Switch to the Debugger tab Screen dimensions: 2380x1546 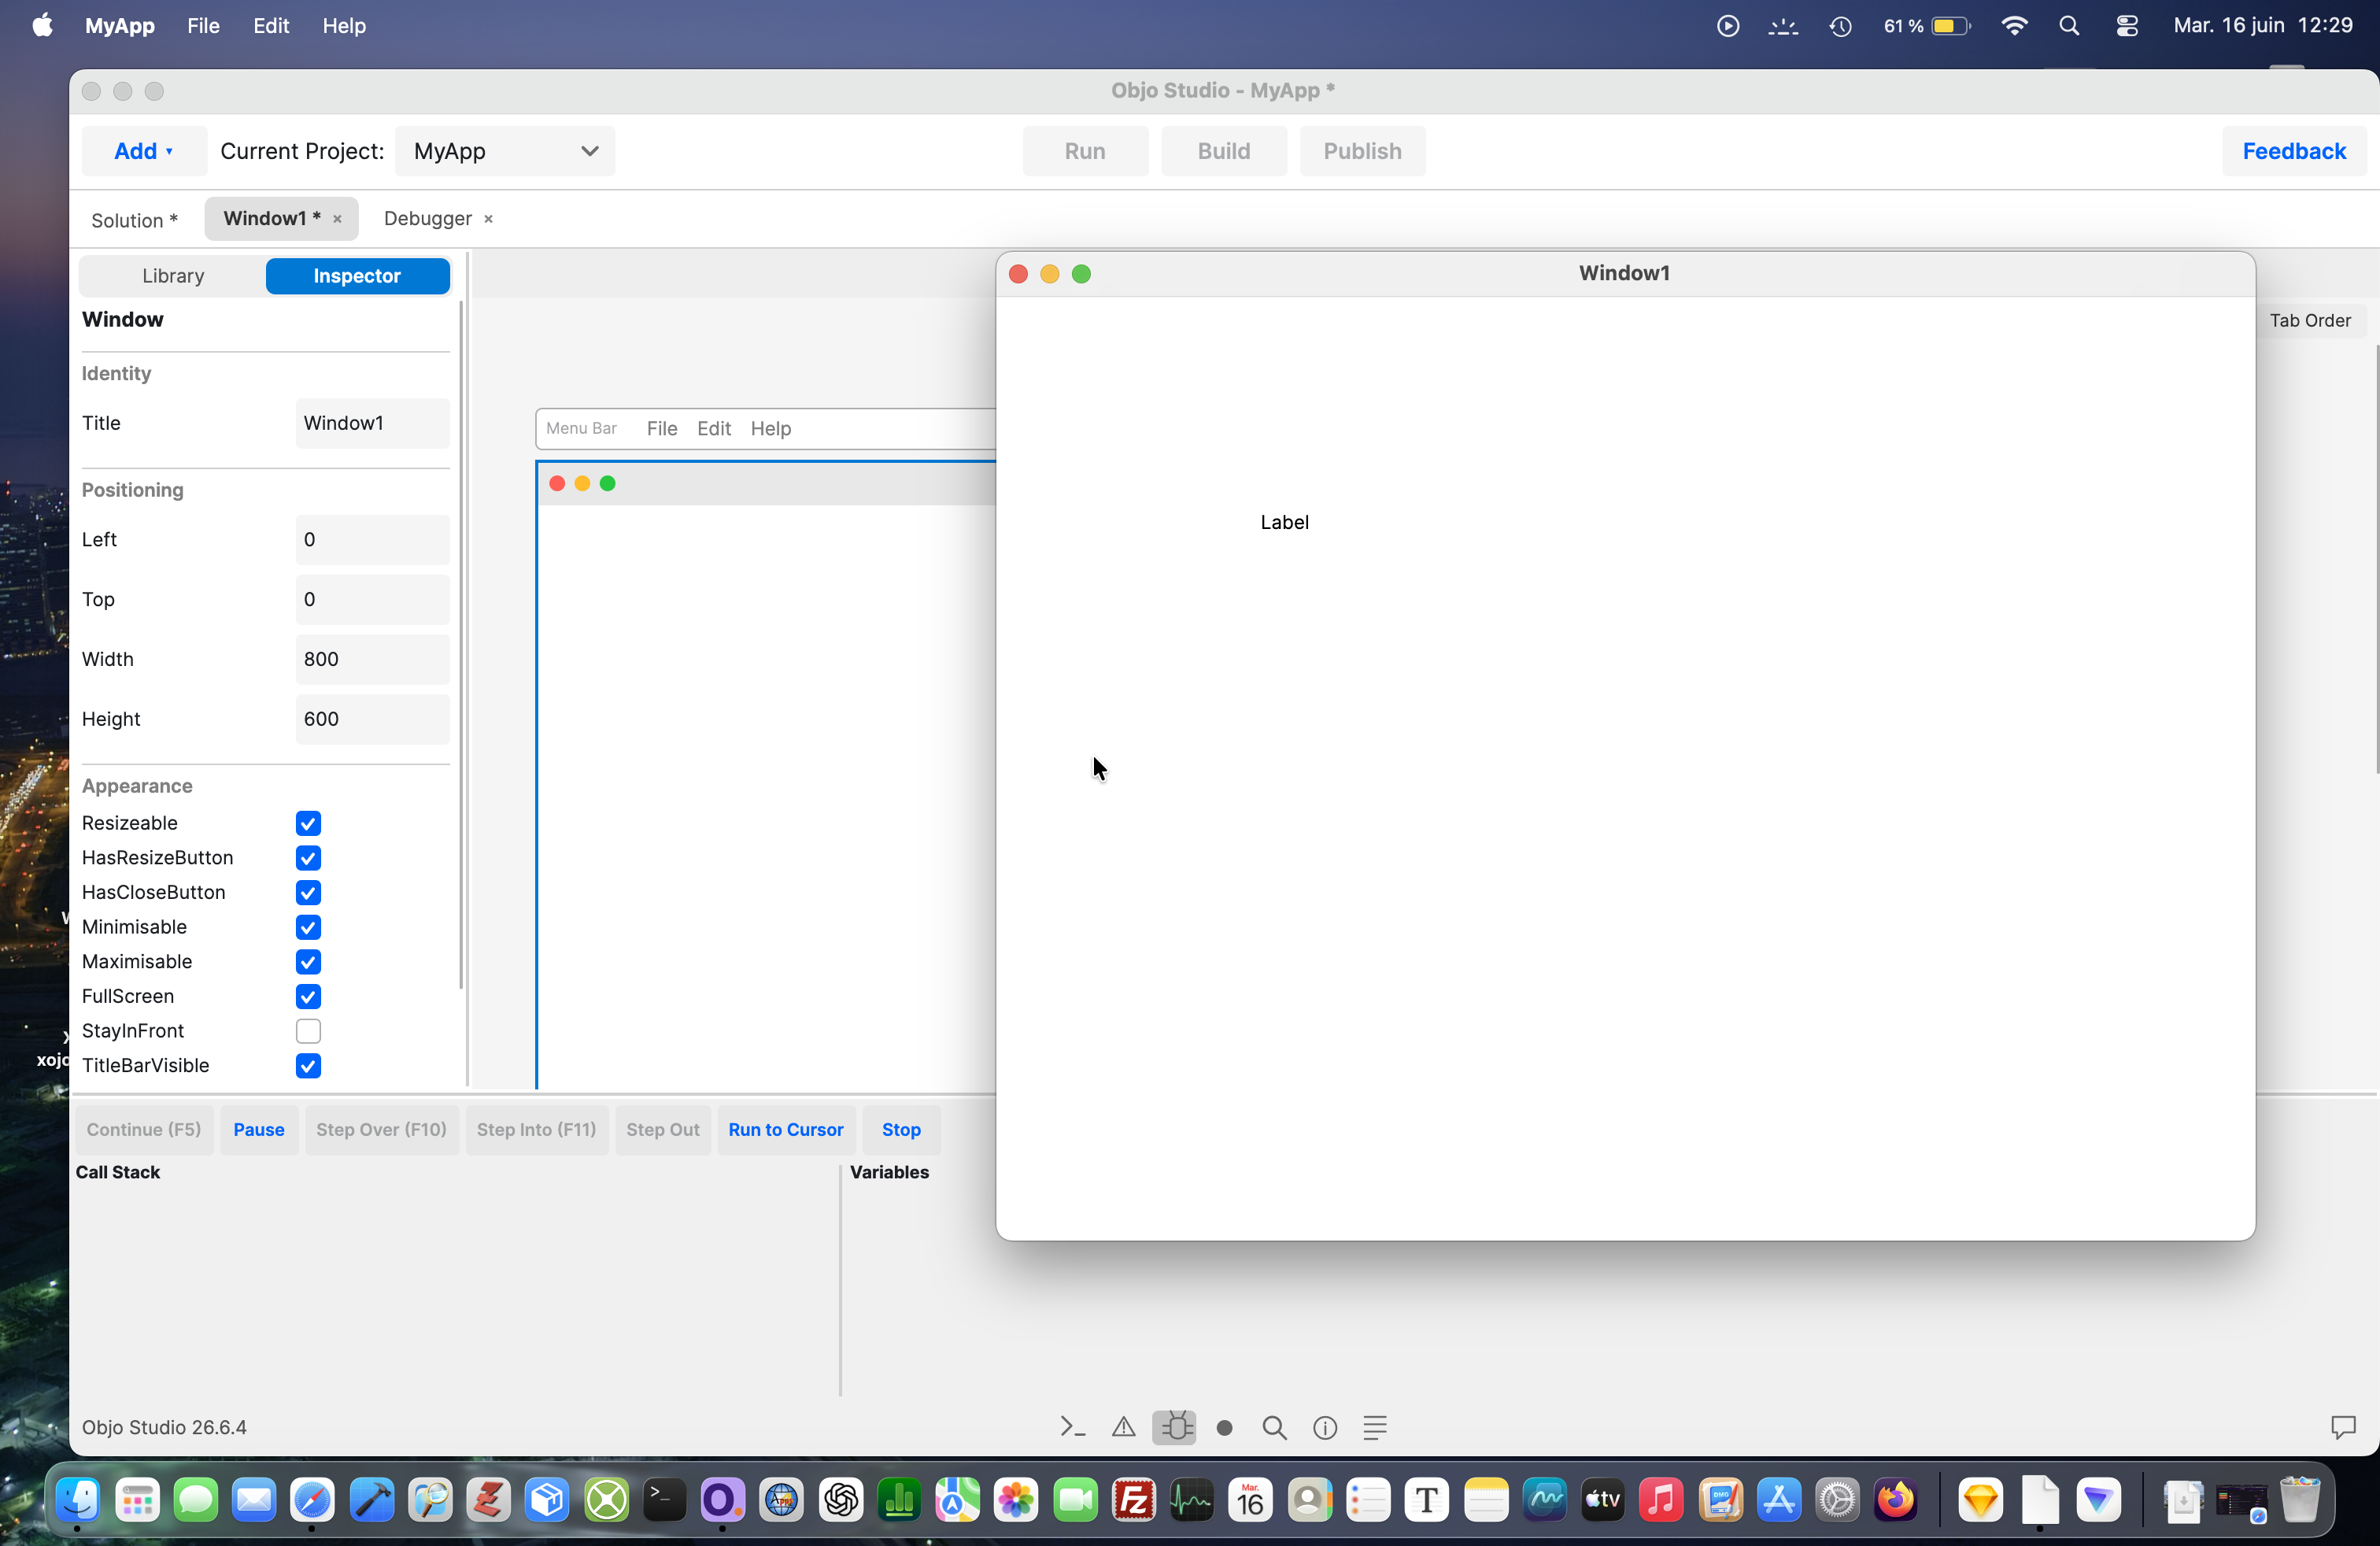[x=428, y=219]
